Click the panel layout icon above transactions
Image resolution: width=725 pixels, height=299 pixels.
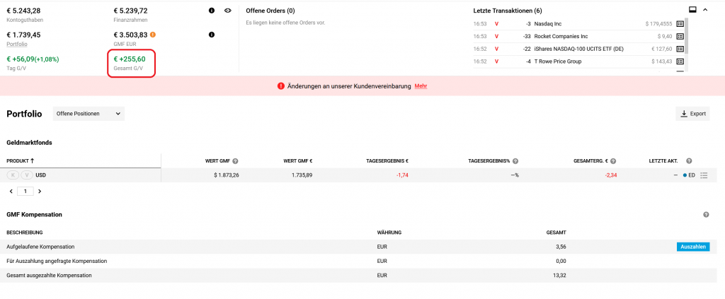[693, 9]
